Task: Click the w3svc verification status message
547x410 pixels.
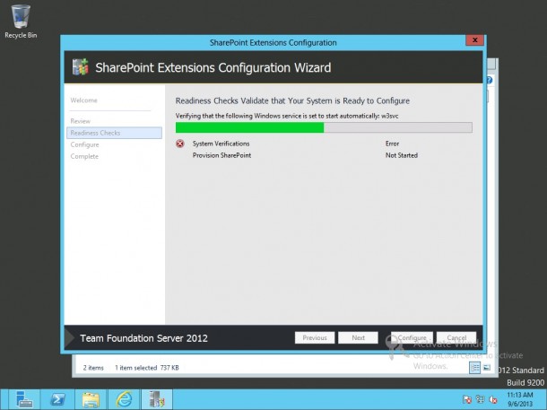Action: (x=287, y=116)
